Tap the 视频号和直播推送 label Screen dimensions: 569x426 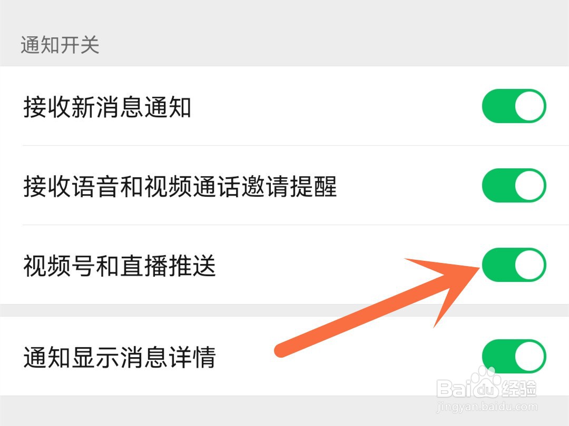[x=120, y=266]
